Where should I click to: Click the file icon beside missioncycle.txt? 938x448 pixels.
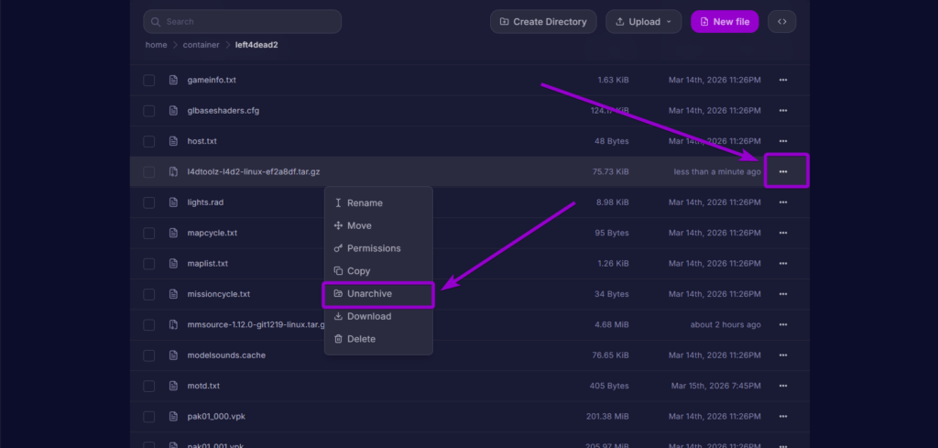(x=173, y=294)
